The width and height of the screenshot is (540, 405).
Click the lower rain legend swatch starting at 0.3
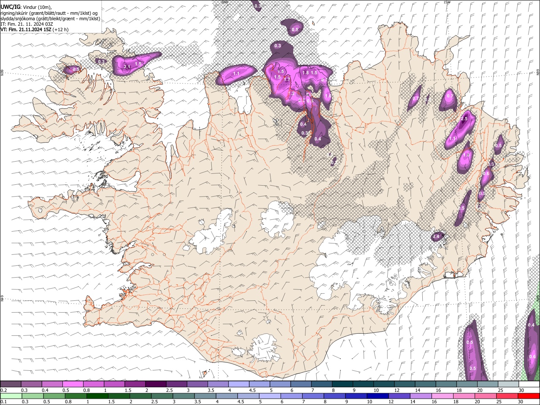[32, 396]
